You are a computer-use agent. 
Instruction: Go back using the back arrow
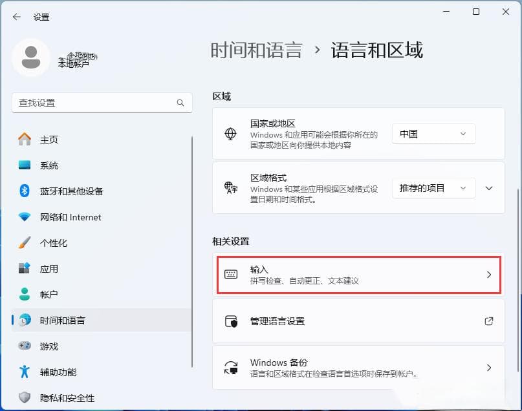pos(16,17)
